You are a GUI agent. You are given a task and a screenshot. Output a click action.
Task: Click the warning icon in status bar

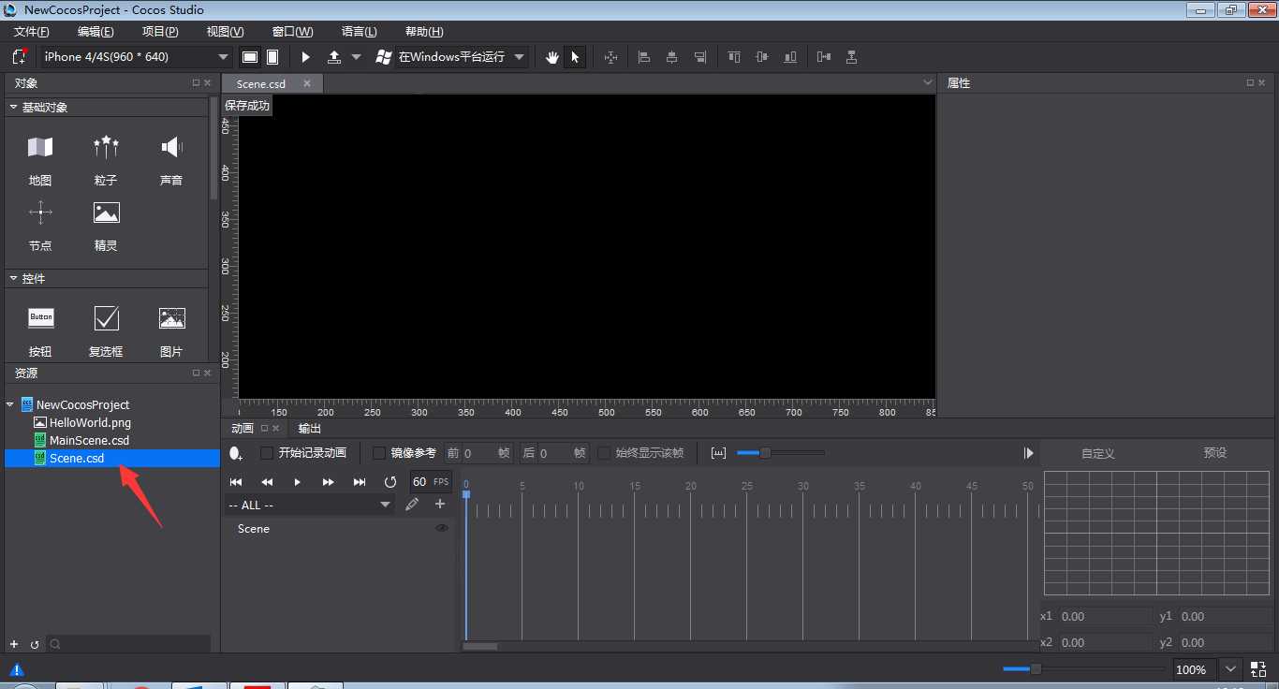pos(17,669)
